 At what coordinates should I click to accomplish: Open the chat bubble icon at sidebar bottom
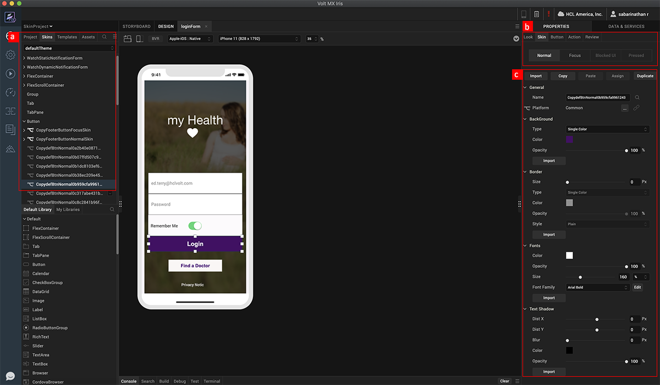pos(10,376)
